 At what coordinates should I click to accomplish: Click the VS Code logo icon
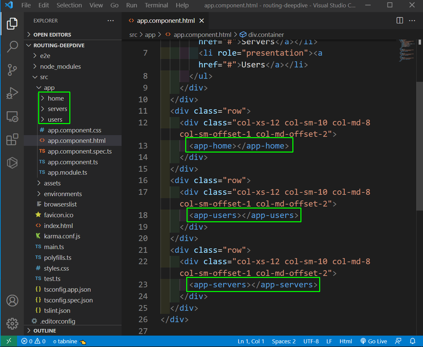coord(9,5)
